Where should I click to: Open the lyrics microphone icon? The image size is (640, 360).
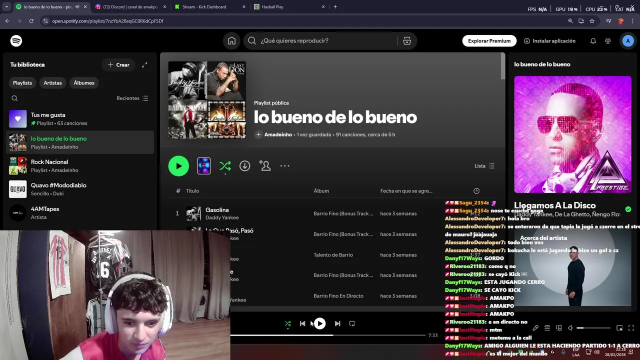(x=535, y=328)
